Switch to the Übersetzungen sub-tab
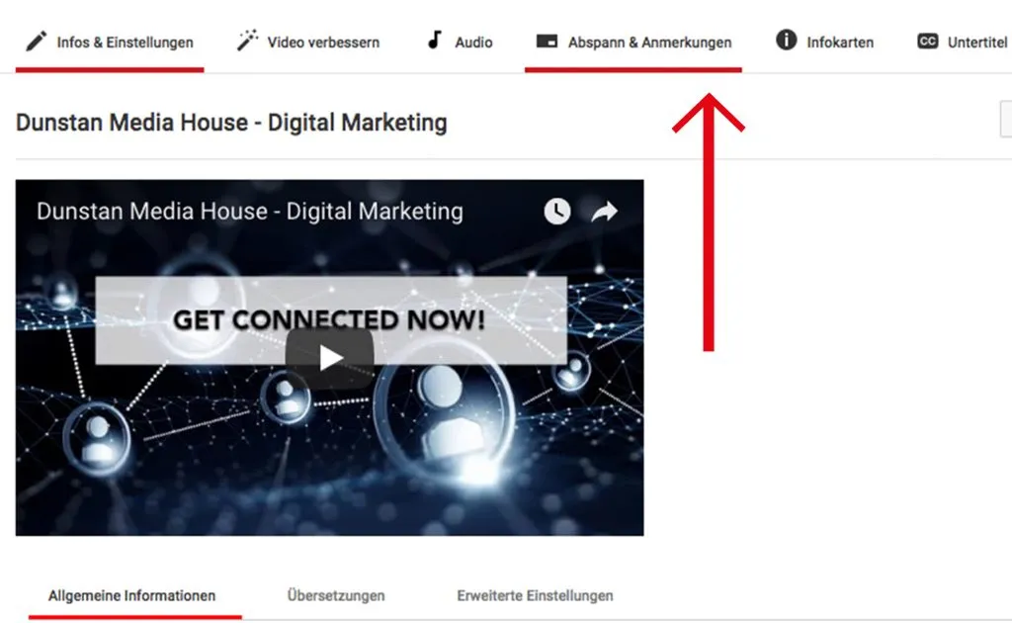The width and height of the screenshot is (1012, 623). point(336,596)
